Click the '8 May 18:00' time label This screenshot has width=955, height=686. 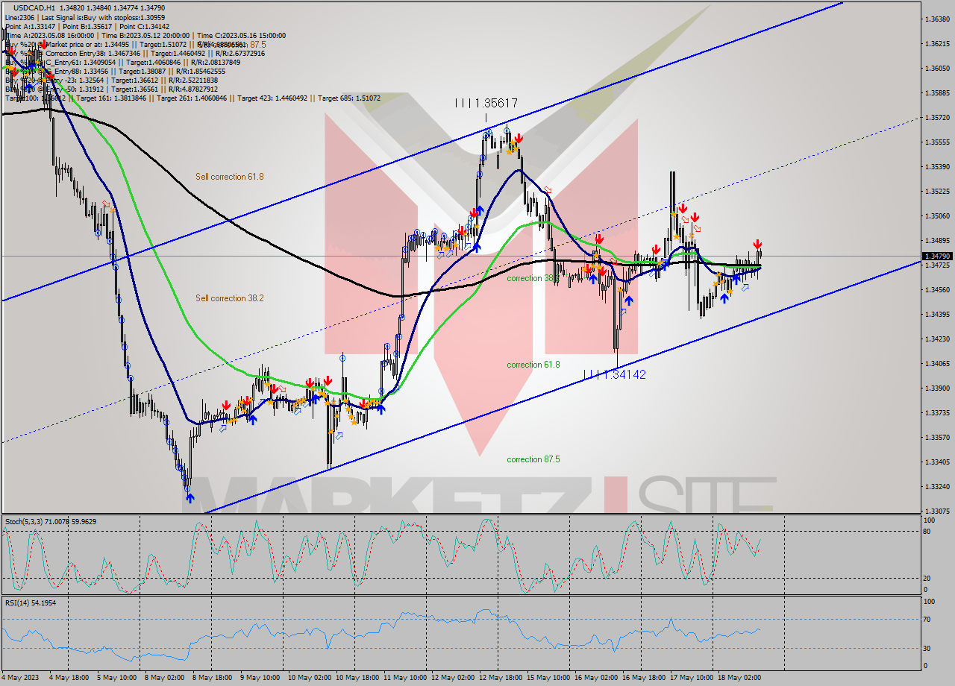click(214, 677)
